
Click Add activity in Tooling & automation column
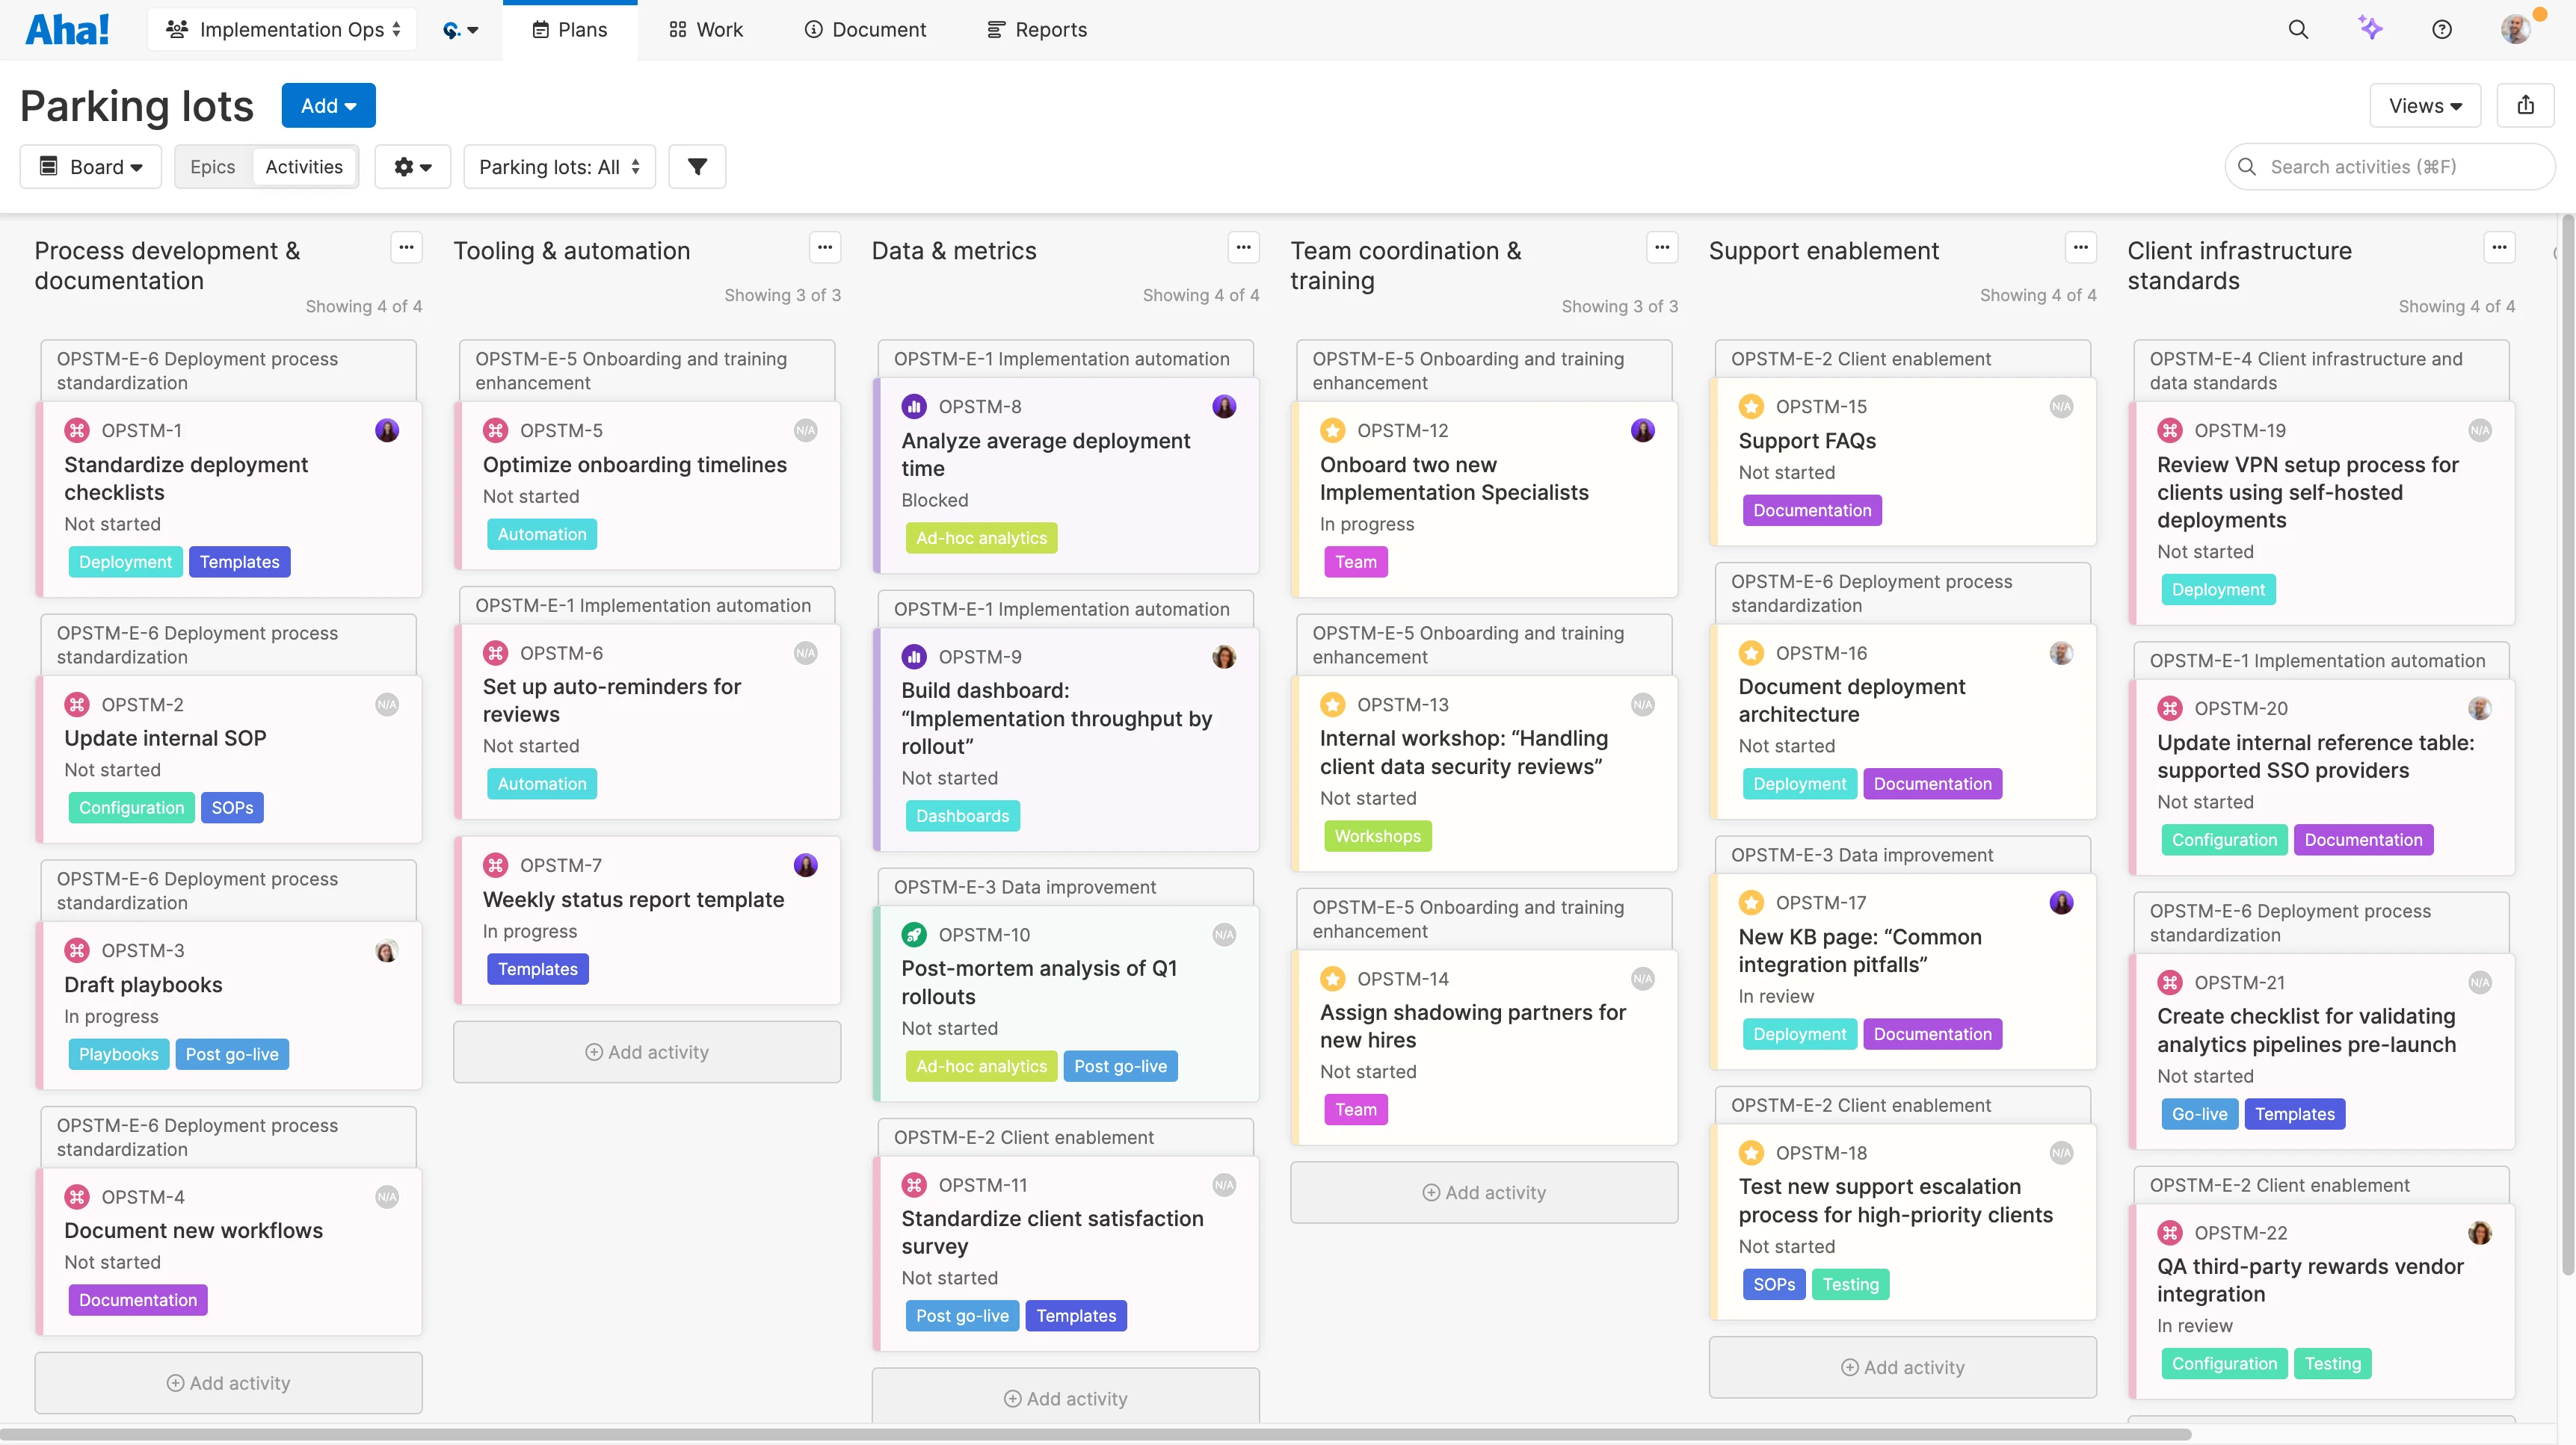[647, 1051]
